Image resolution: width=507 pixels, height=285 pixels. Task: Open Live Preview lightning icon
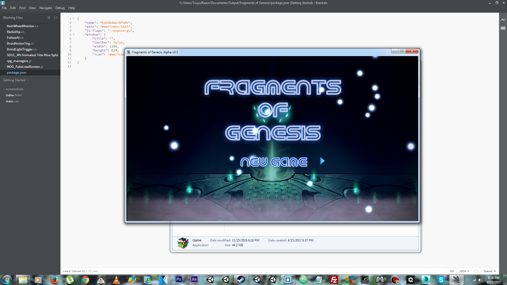[503, 20]
